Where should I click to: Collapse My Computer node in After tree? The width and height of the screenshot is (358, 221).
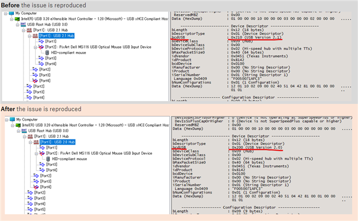pos(7,120)
